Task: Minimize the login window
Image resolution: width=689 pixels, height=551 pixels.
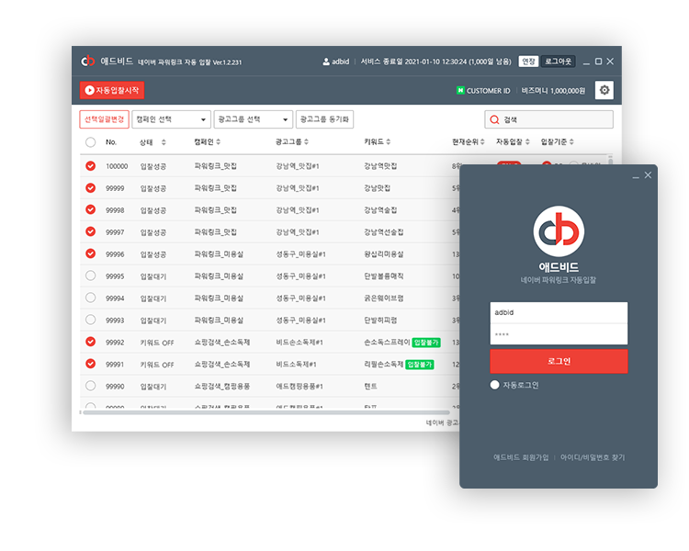Action: click(636, 175)
